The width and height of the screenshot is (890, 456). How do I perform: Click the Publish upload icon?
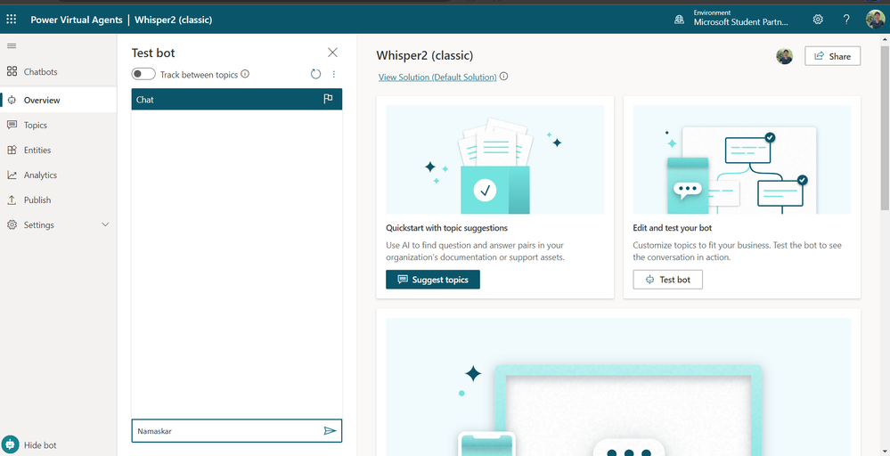(12, 200)
